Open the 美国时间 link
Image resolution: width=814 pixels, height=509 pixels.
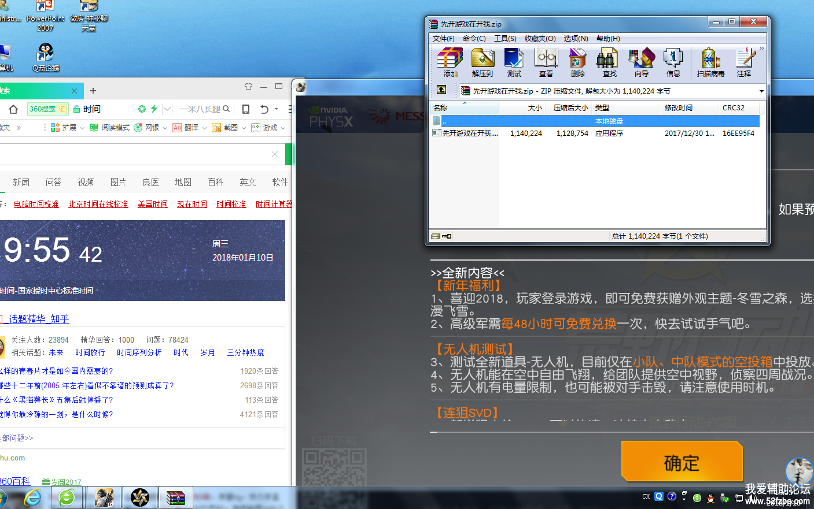[x=153, y=205]
